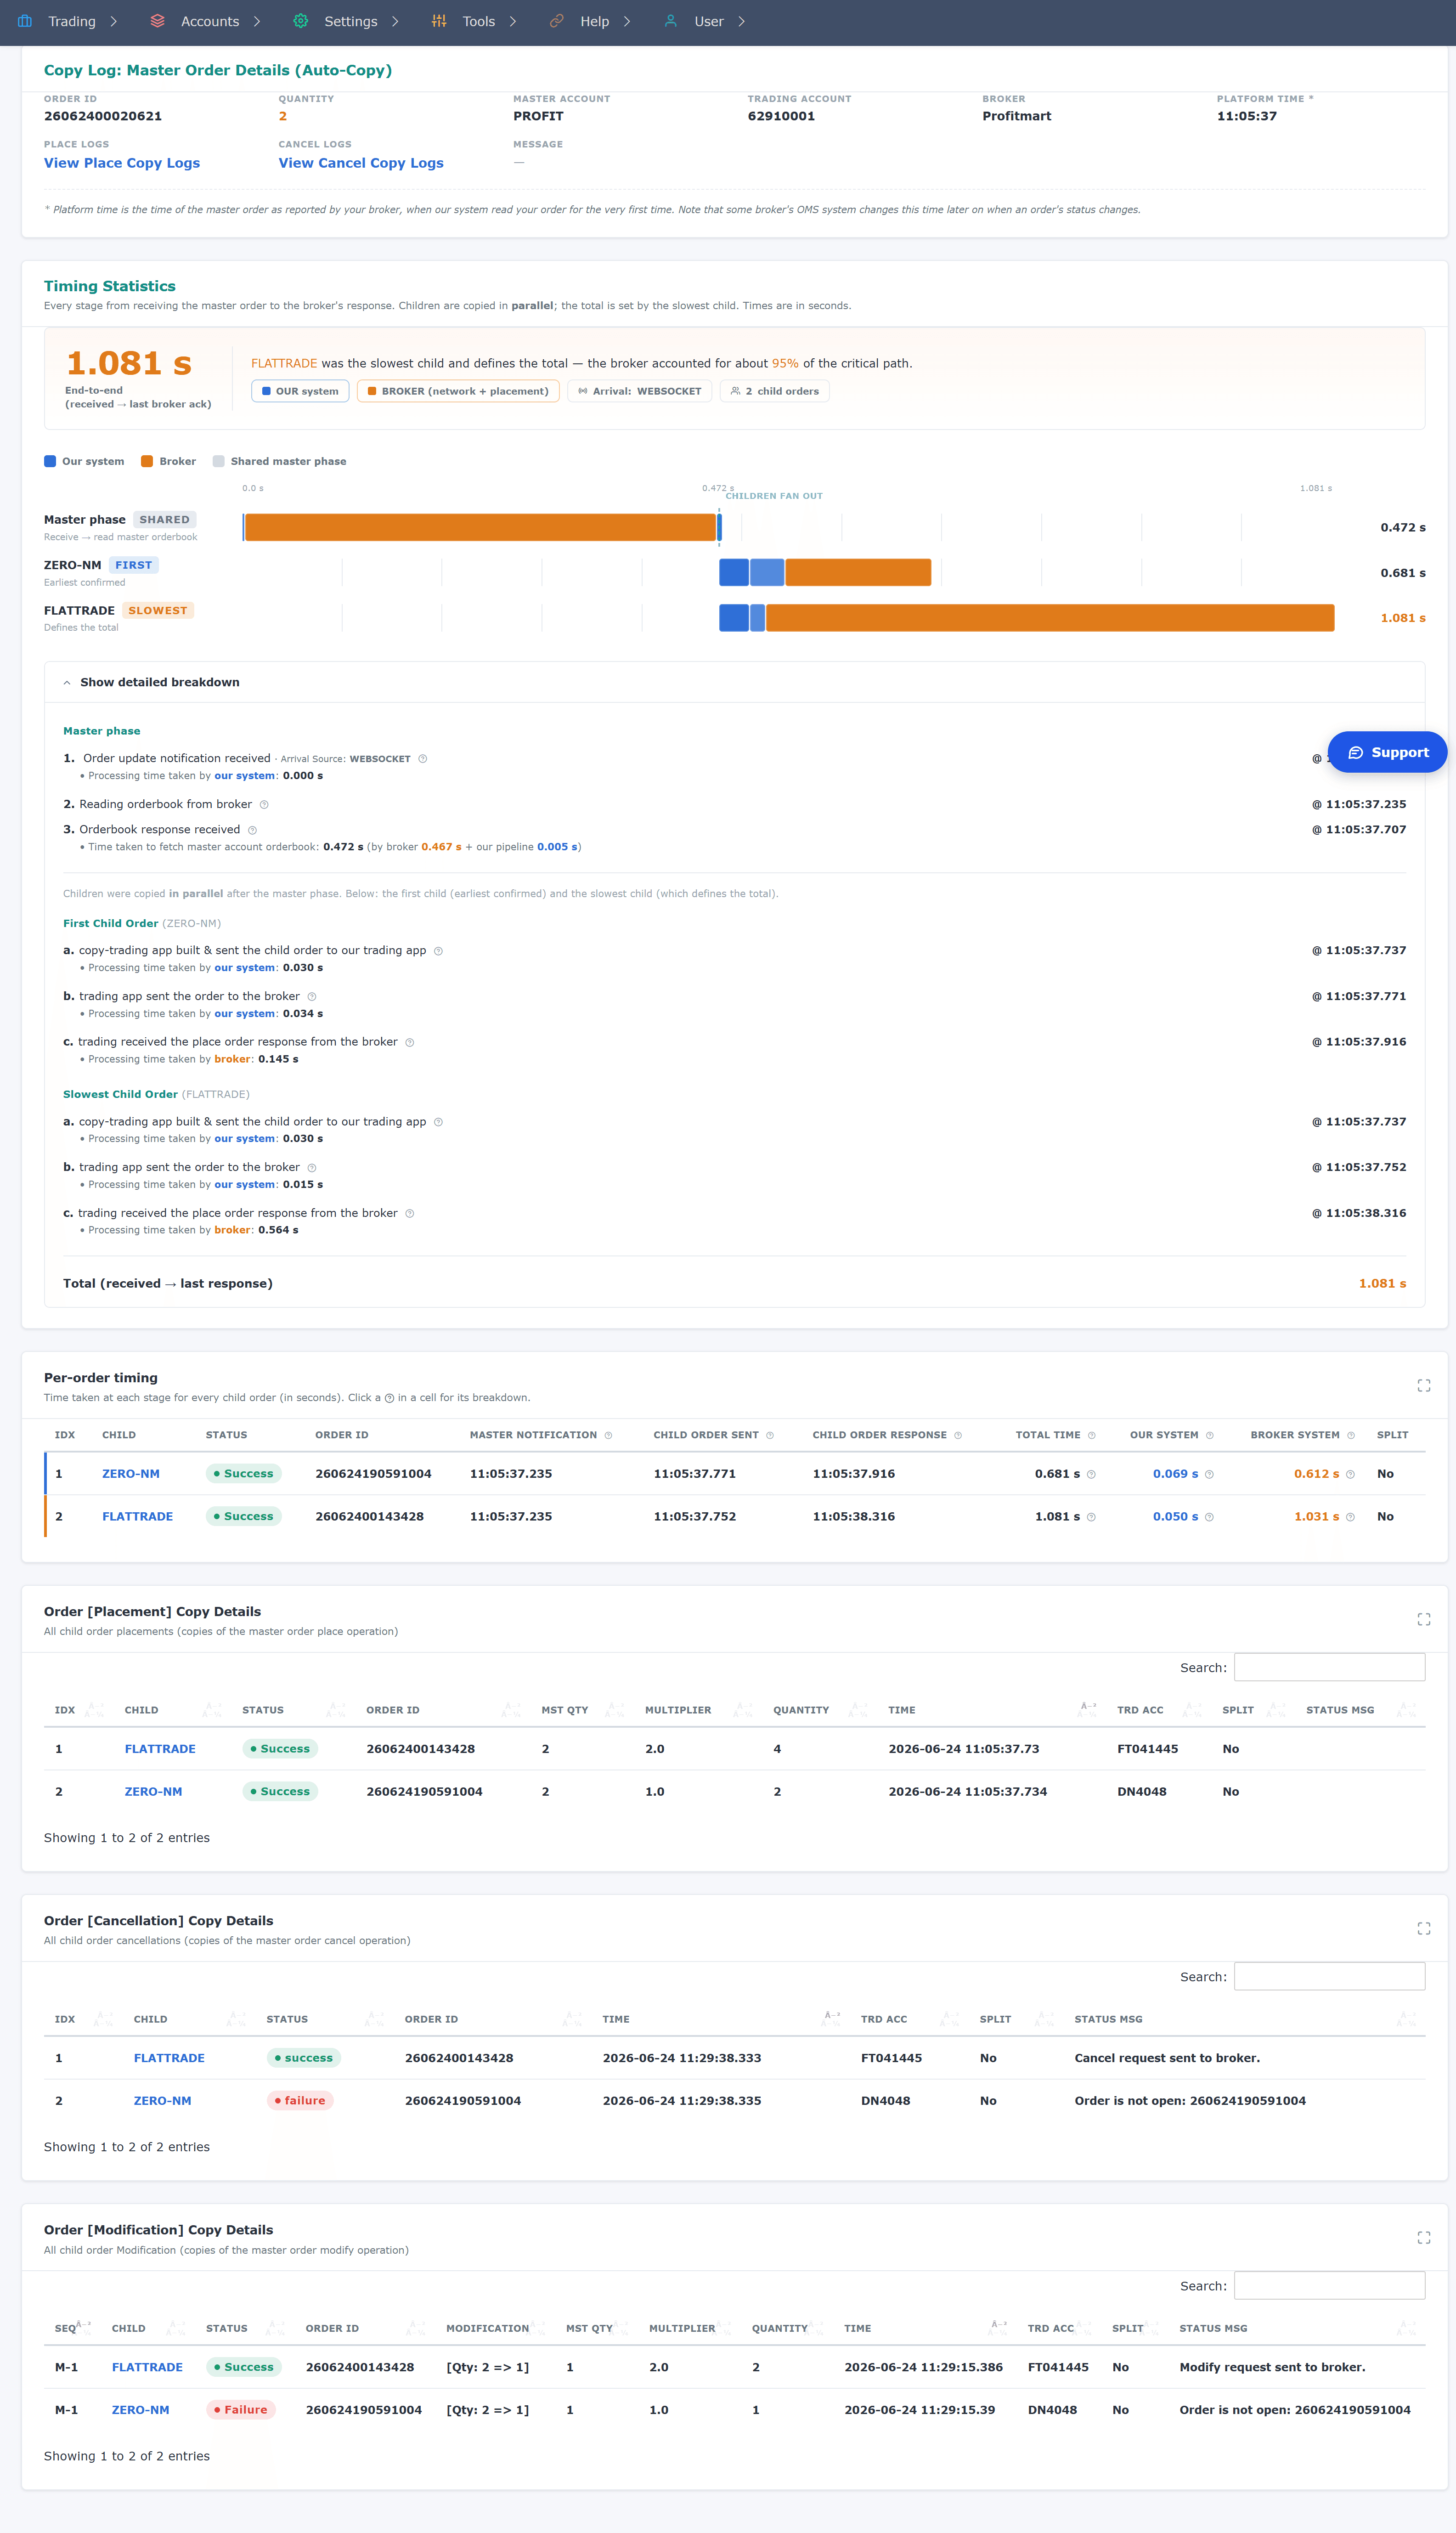Image resolution: width=1456 pixels, height=2533 pixels.
Task: Click Slowest Child Order step a help icon
Action: click(438, 1122)
